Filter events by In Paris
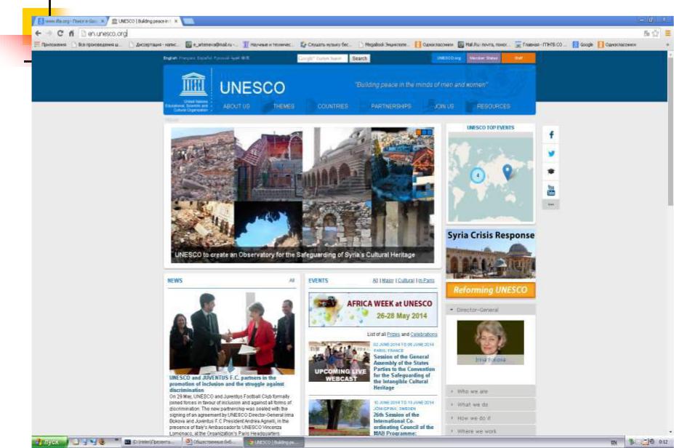Viewport: 674px width, 448px height. (x=426, y=280)
